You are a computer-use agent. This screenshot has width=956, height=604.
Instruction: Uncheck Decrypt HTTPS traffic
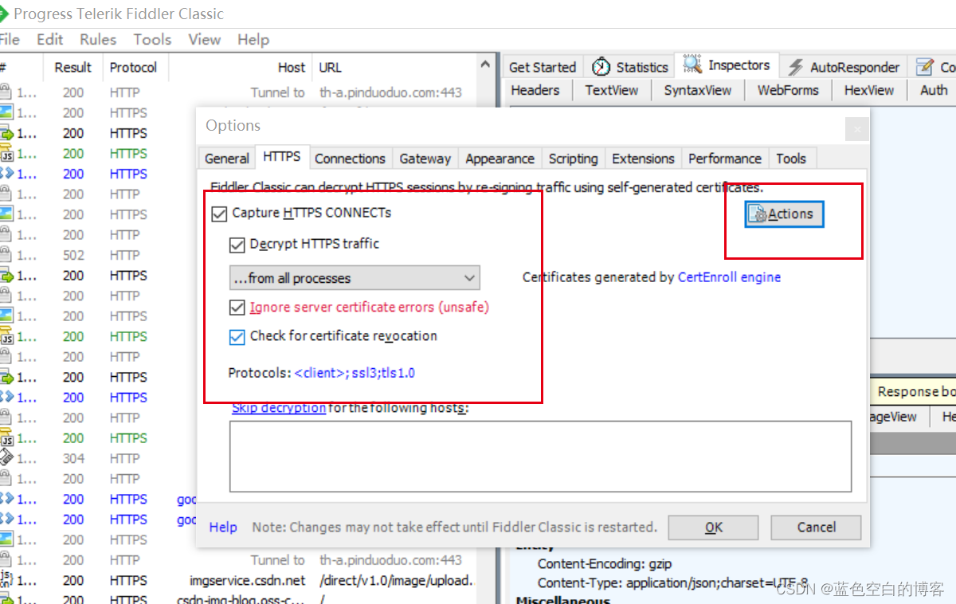click(x=237, y=245)
